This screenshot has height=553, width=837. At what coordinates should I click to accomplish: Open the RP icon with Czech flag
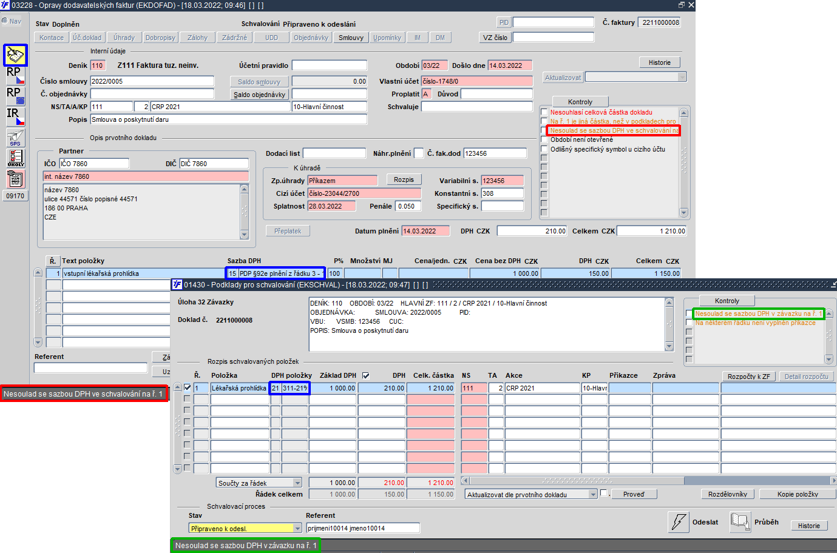[15, 76]
